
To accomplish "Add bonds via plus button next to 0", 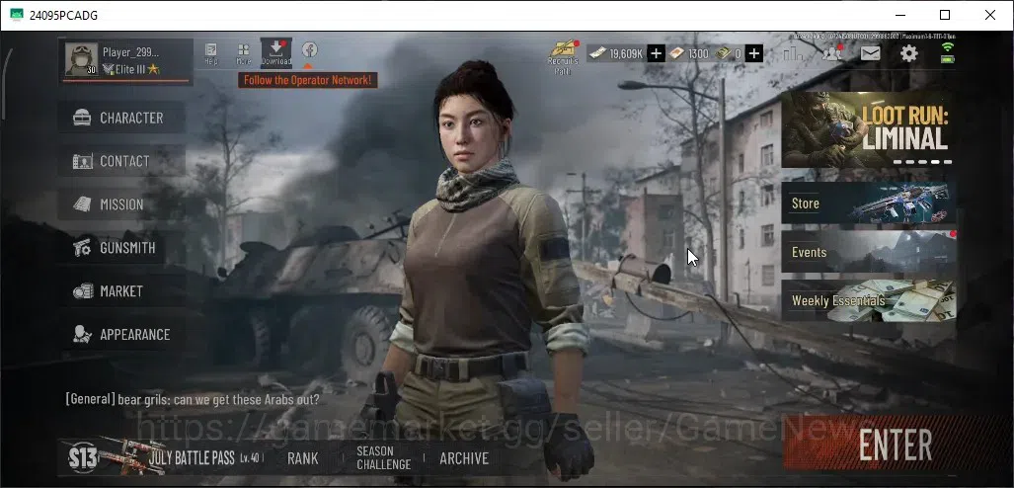I will [x=753, y=53].
